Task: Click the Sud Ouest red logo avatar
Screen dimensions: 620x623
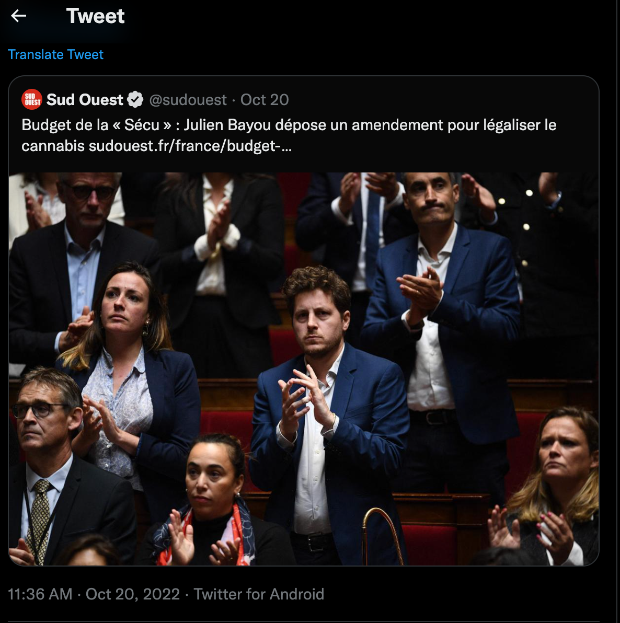Action: point(32,99)
